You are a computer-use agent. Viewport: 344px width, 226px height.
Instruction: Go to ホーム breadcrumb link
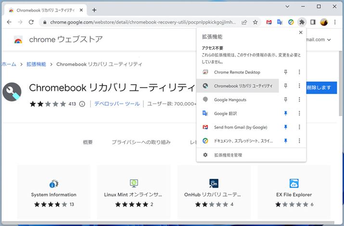(x=8, y=64)
